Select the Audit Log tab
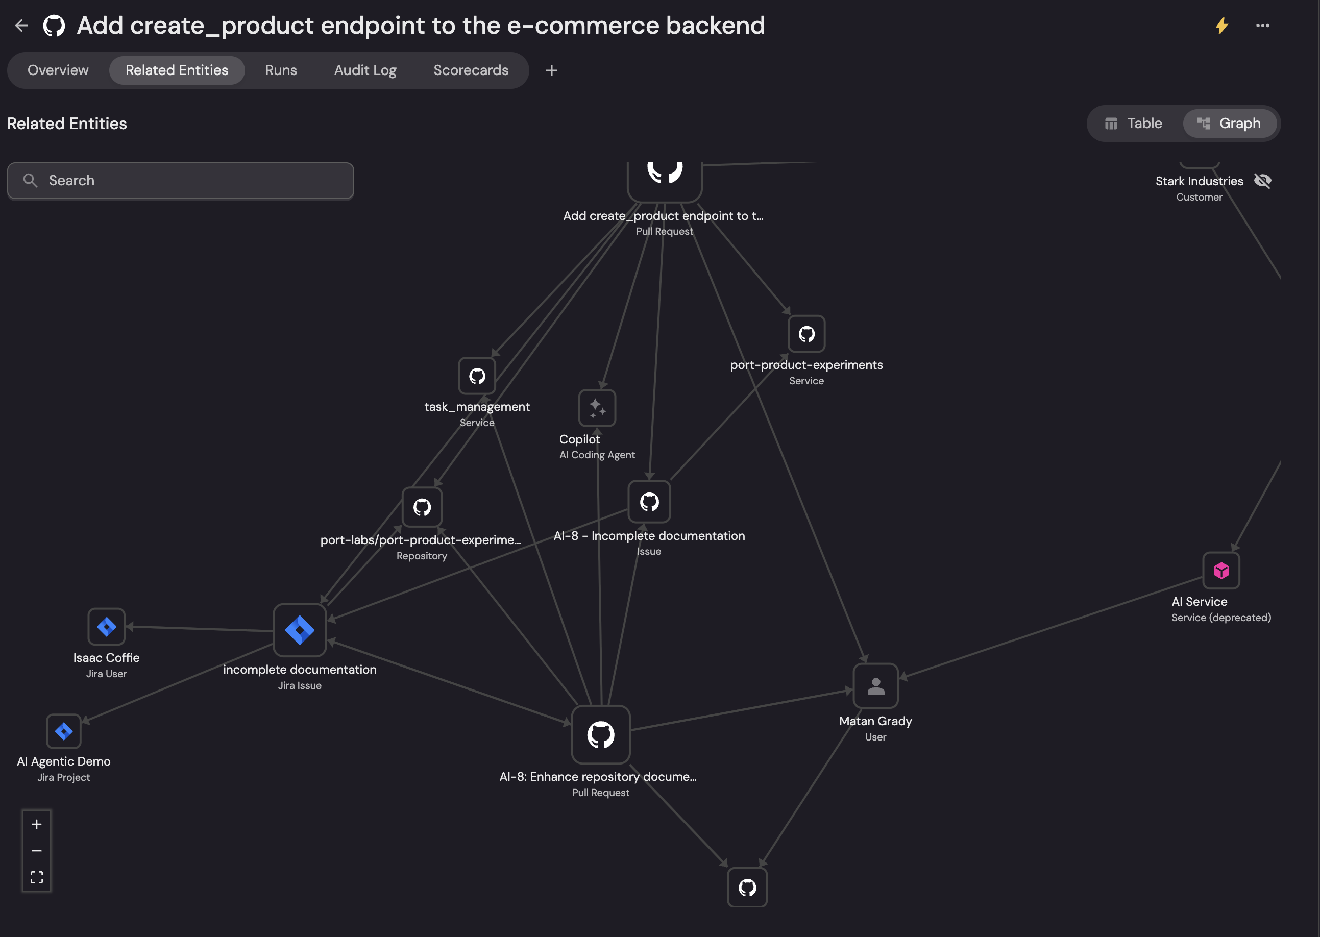Viewport: 1320px width, 937px height. pos(365,70)
